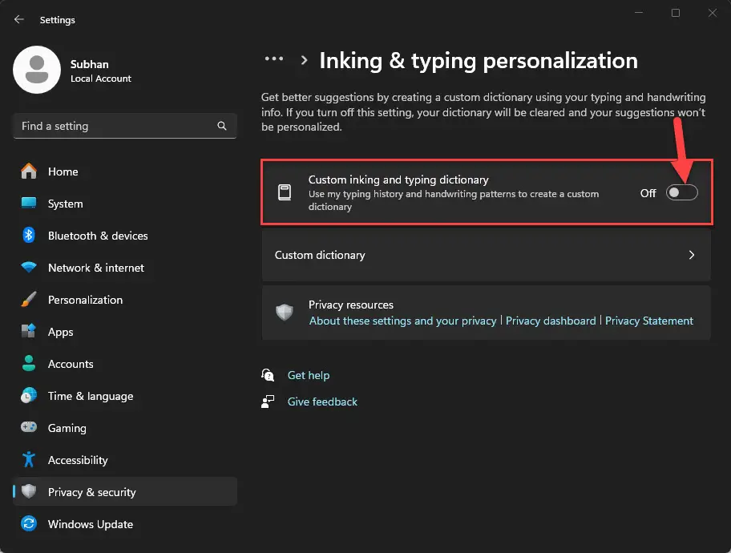Click the Home house icon
Image resolution: width=731 pixels, height=553 pixels.
[x=29, y=172]
